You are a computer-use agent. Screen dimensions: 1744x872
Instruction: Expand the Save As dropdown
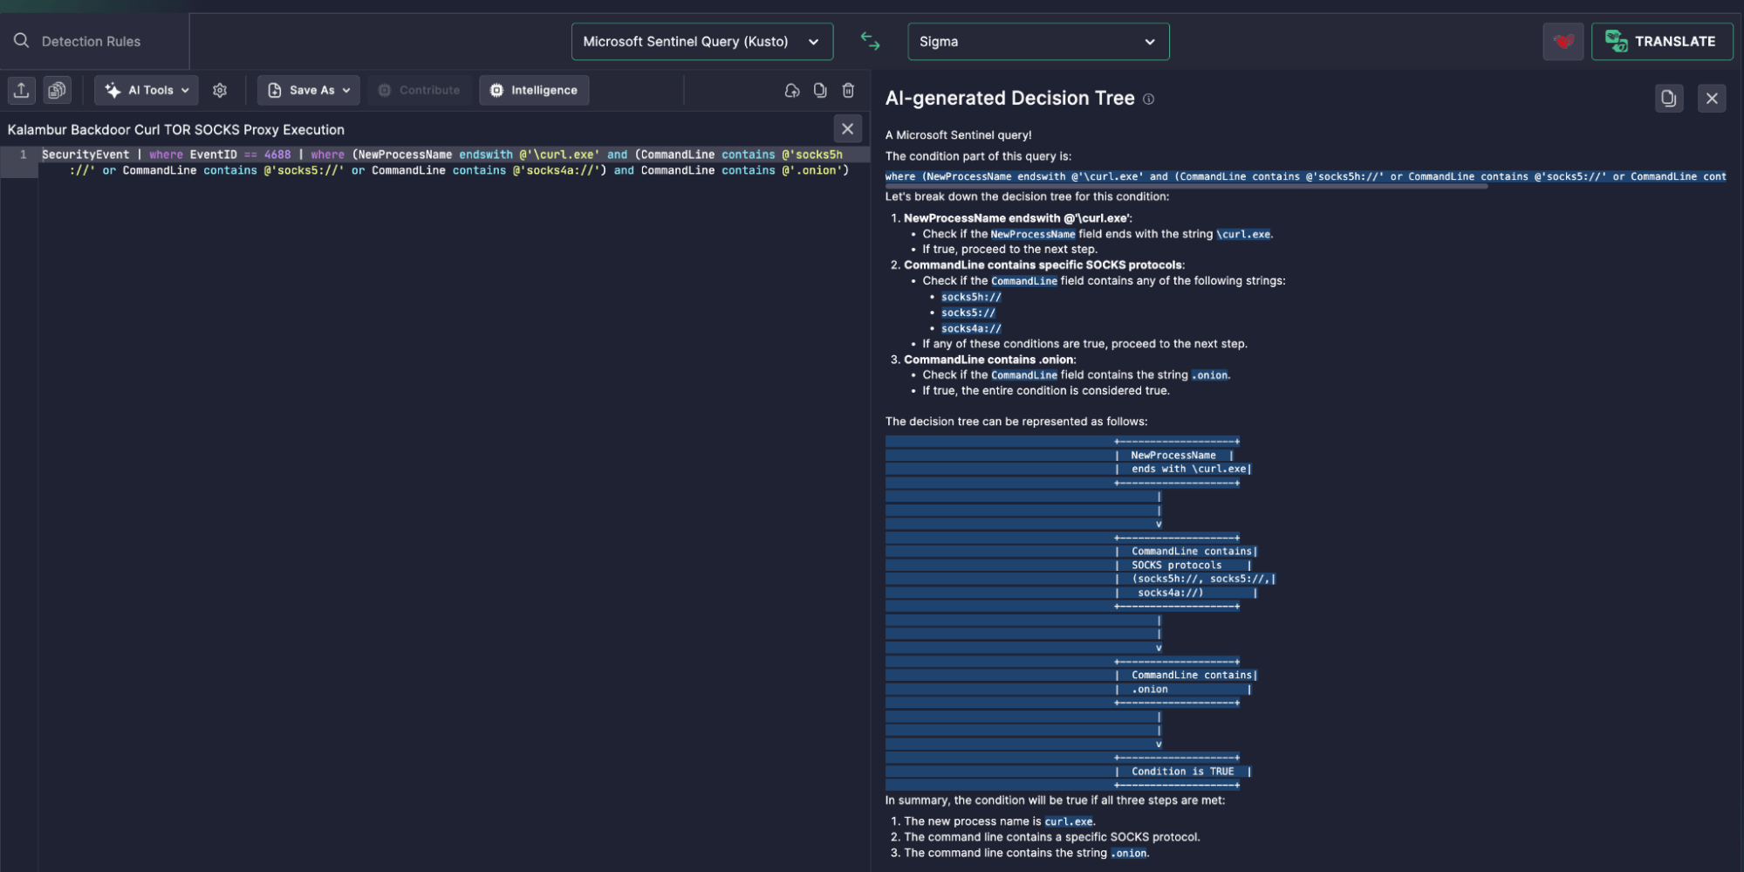pos(309,90)
